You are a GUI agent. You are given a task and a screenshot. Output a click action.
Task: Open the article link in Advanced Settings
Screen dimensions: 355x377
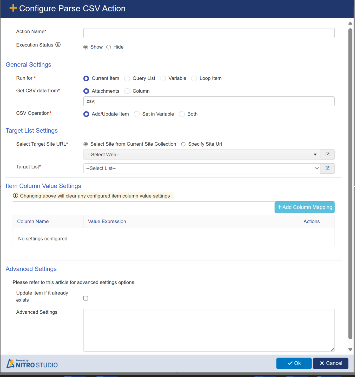(62, 282)
